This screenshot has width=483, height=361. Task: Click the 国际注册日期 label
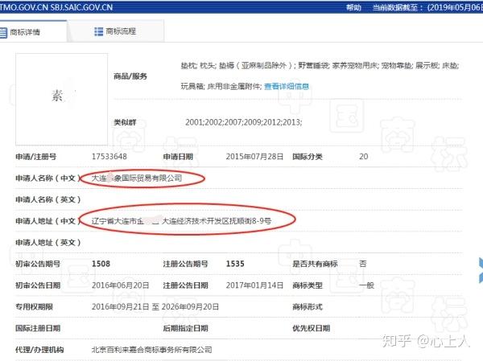click(38, 328)
